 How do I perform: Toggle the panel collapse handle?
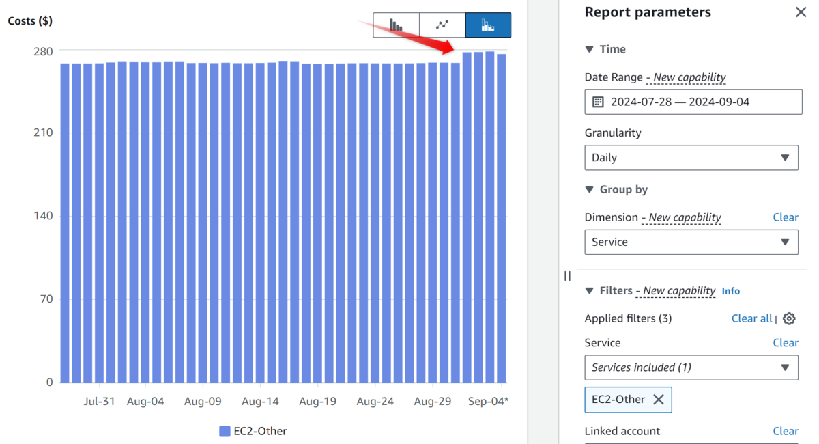click(567, 276)
